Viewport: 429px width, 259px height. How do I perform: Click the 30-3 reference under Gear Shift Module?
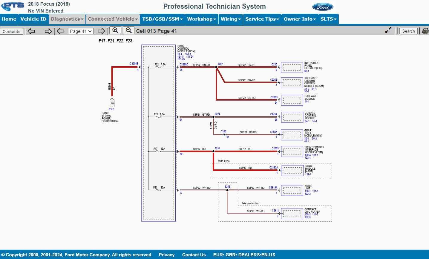coord(307,141)
